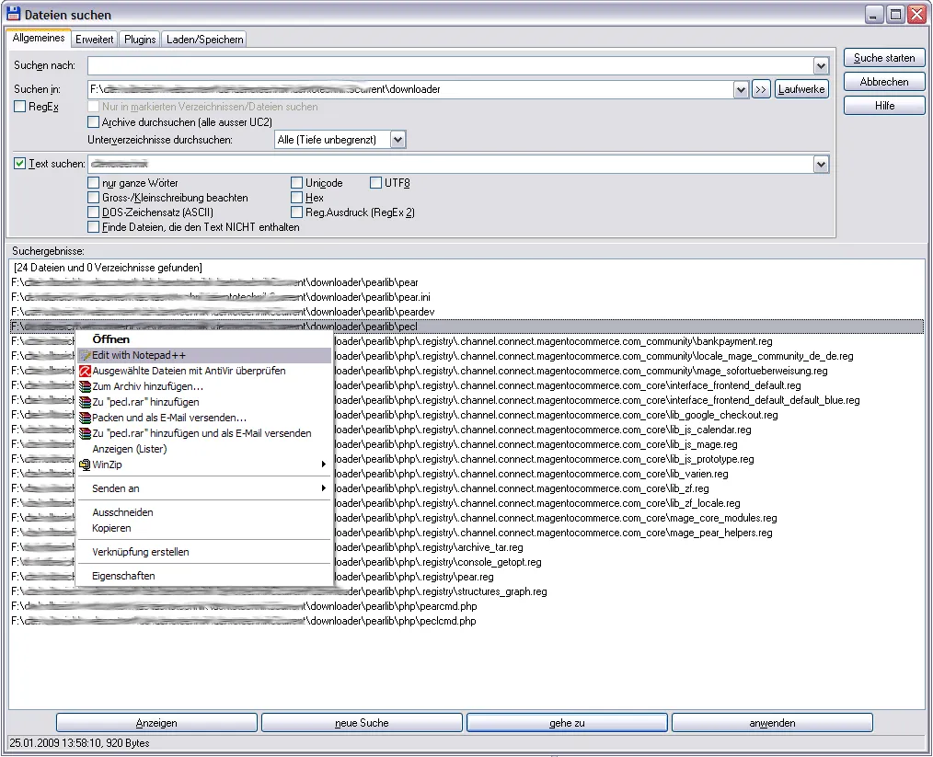Click into the 'Suchen nach' text field
Image resolution: width=933 pixels, height=757 pixels.
(449, 66)
